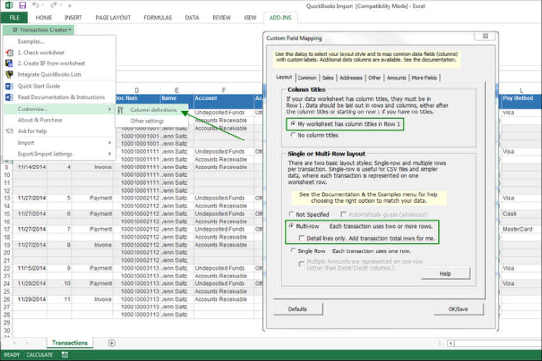This screenshot has height=361, width=542.
Task: Click the Column definitions tools icon
Action: pos(121,110)
